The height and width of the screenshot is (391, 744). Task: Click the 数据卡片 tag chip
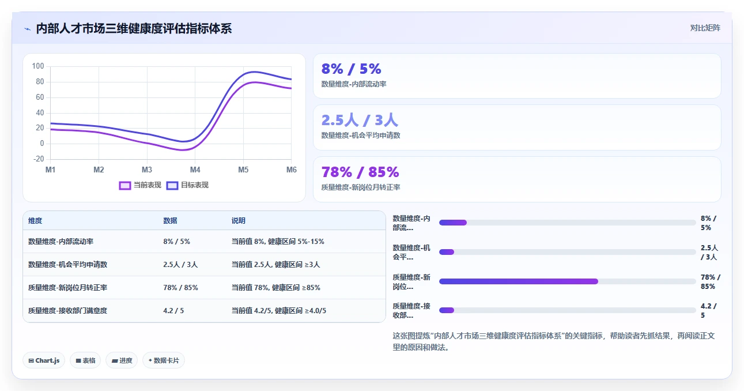[x=164, y=360]
